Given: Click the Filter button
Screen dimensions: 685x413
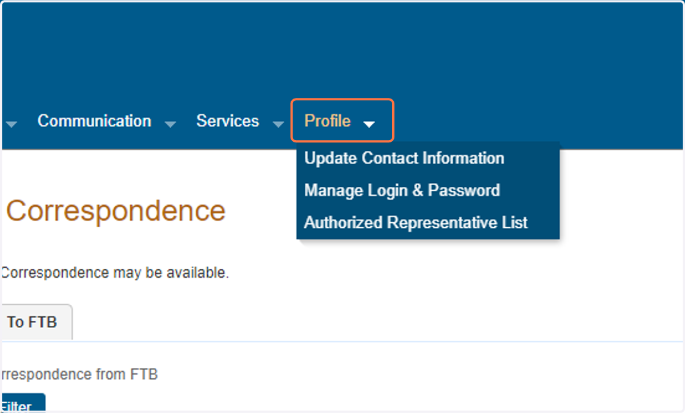Looking at the screenshot, I should click(x=22, y=403).
